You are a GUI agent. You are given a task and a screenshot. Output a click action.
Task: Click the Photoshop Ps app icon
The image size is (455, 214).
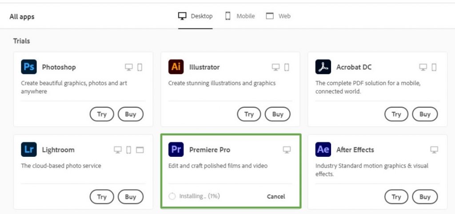29,67
